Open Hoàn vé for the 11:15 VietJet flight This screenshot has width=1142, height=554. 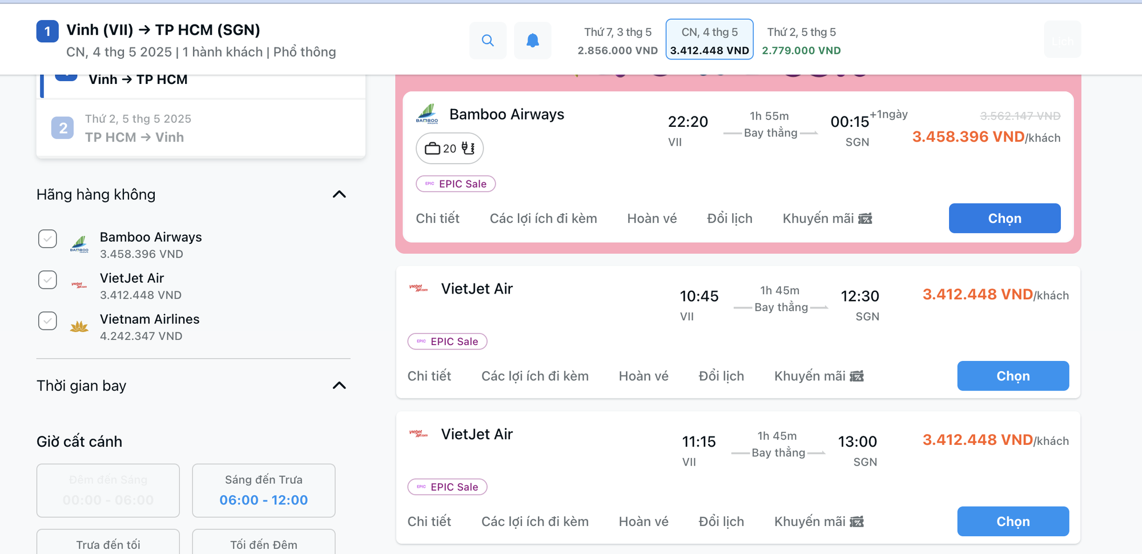pyautogui.click(x=644, y=522)
